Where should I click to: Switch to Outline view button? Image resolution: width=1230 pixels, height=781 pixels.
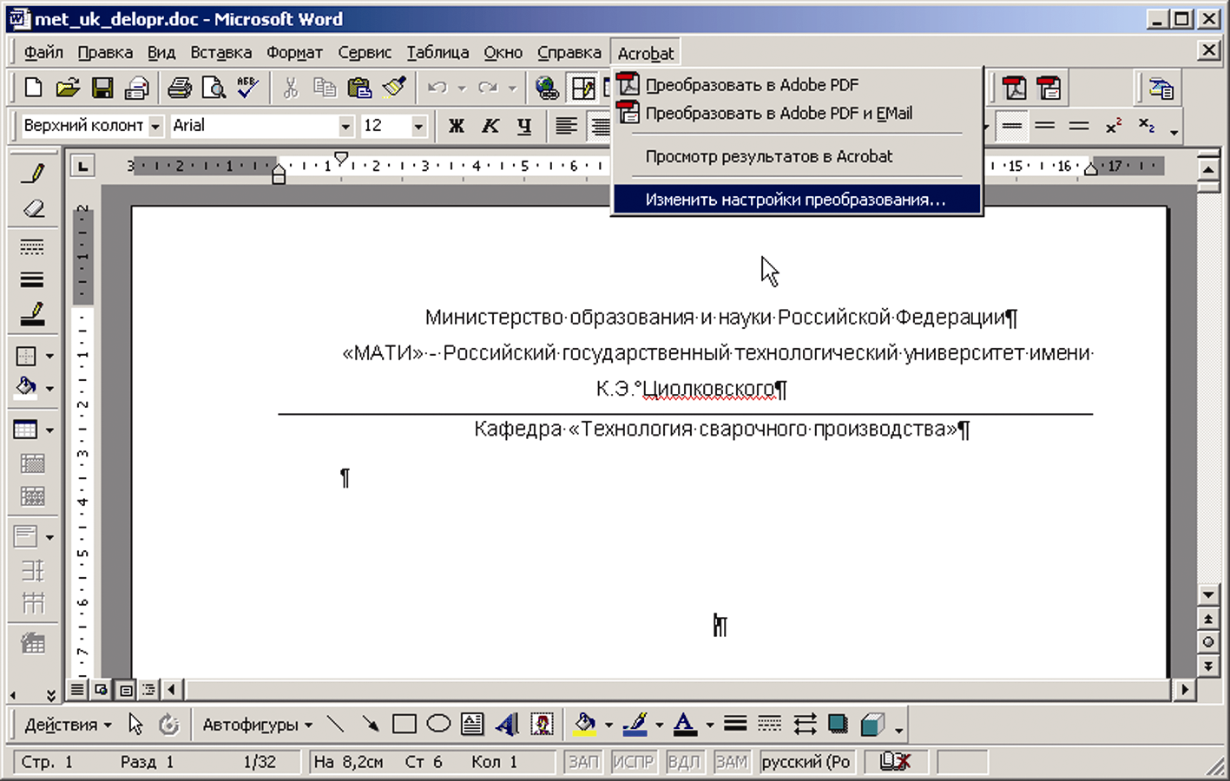(148, 690)
